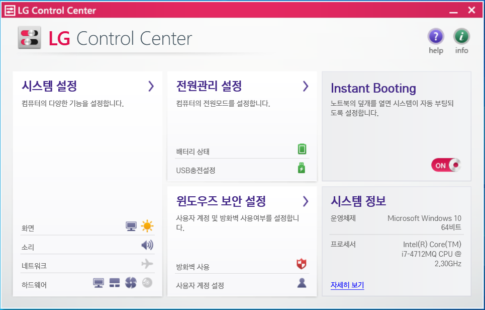Image resolution: width=485 pixels, height=310 pixels.
Task: Select the 하드웨어 row label
Action: click(x=34, y=285)
